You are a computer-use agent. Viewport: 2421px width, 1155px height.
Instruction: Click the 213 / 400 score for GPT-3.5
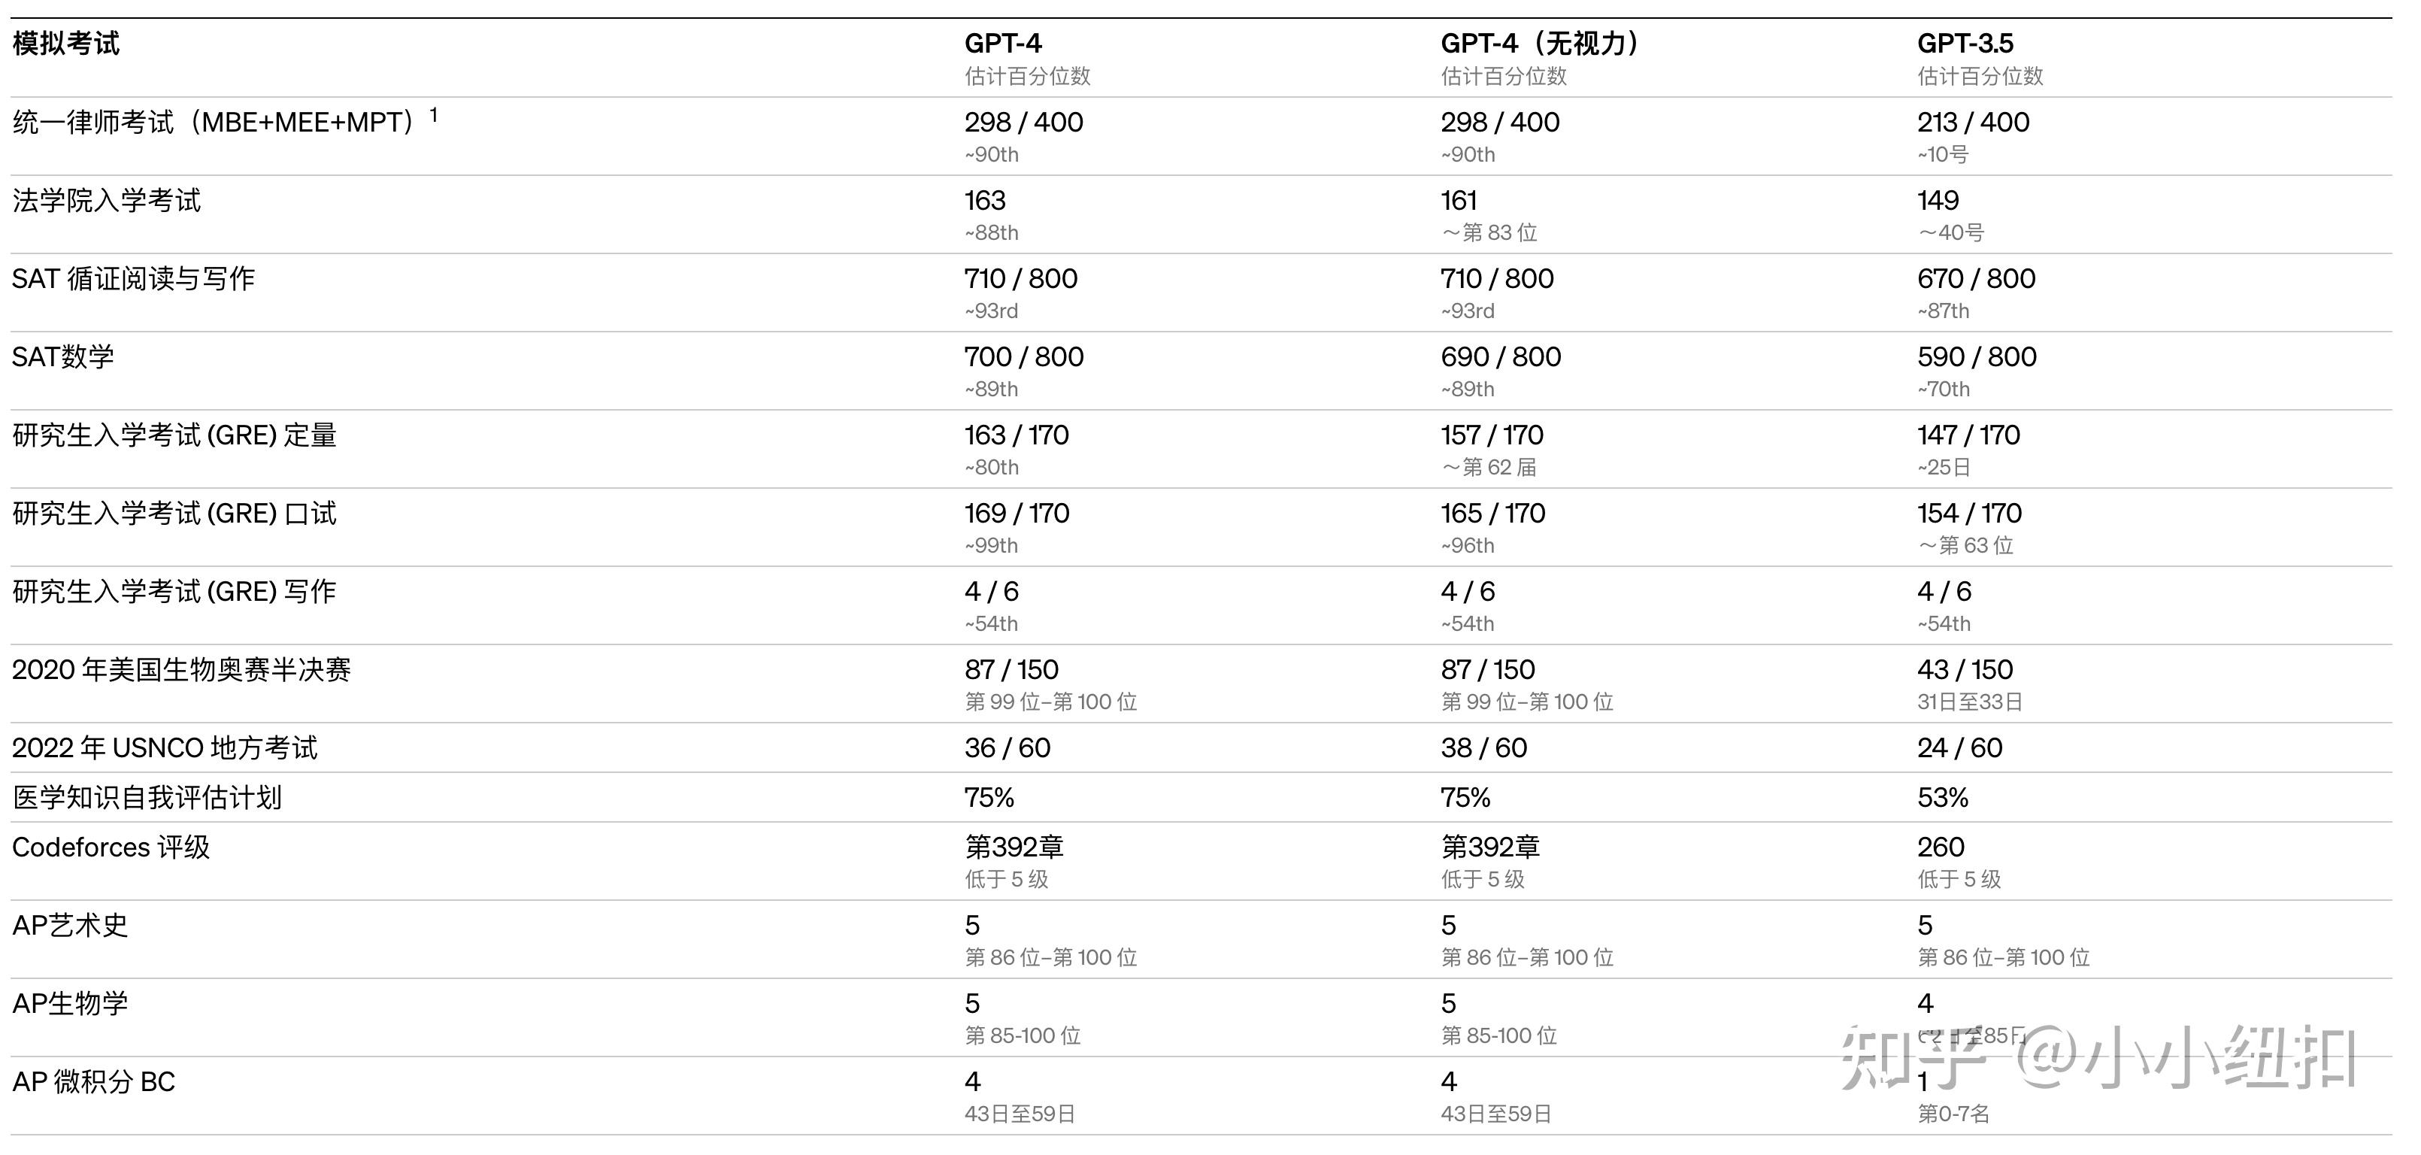pyautogui.click(x=1973, y=122)
